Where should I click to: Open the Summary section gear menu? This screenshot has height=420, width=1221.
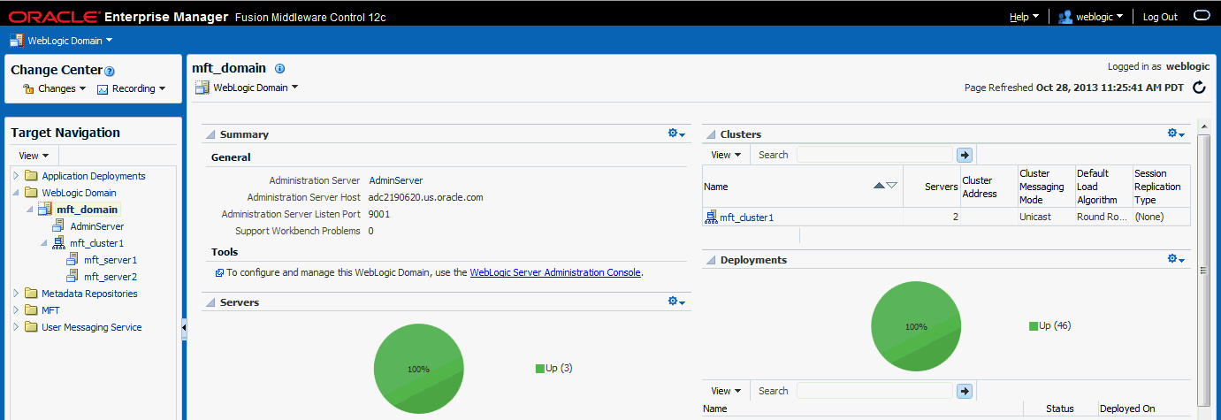click(677, 134)
